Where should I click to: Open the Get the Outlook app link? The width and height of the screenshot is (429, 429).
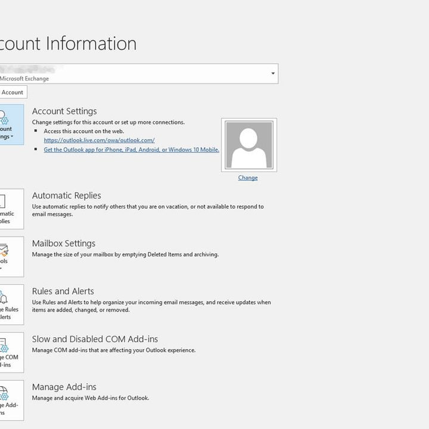(131, 150)
